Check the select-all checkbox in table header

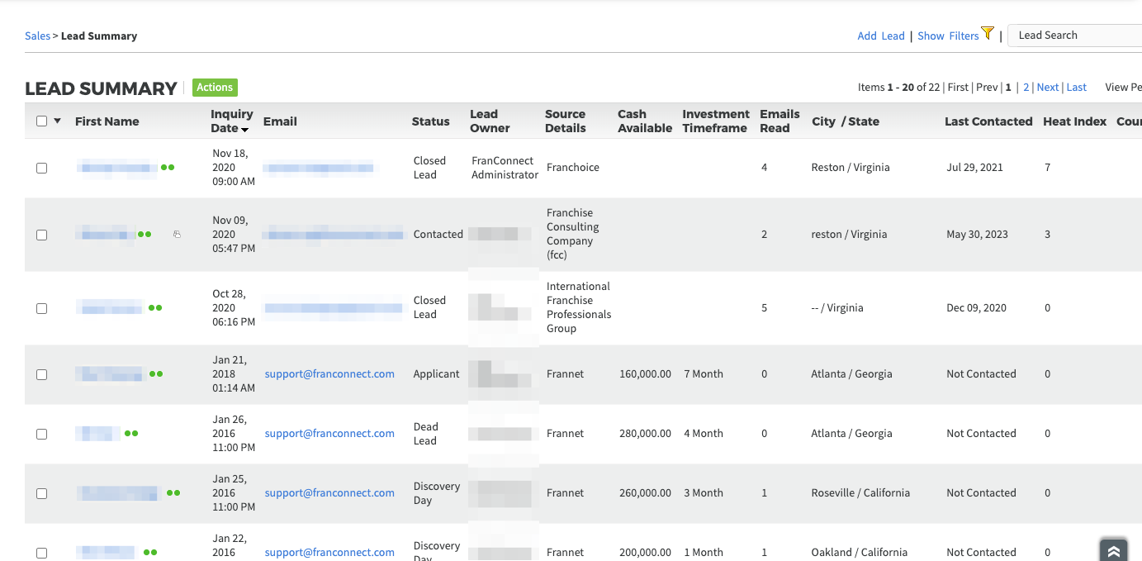(x=42, y=121)
